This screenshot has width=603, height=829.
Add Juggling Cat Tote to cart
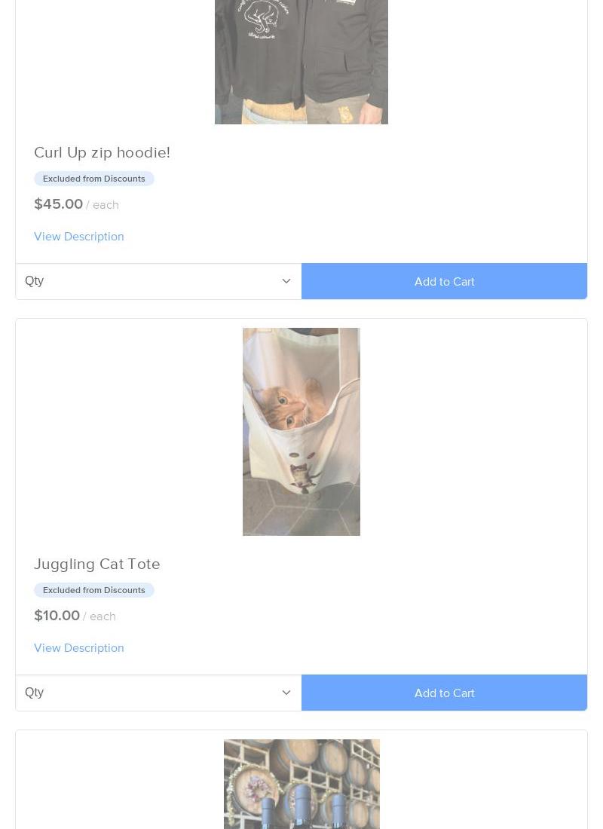tap(444, 693)
